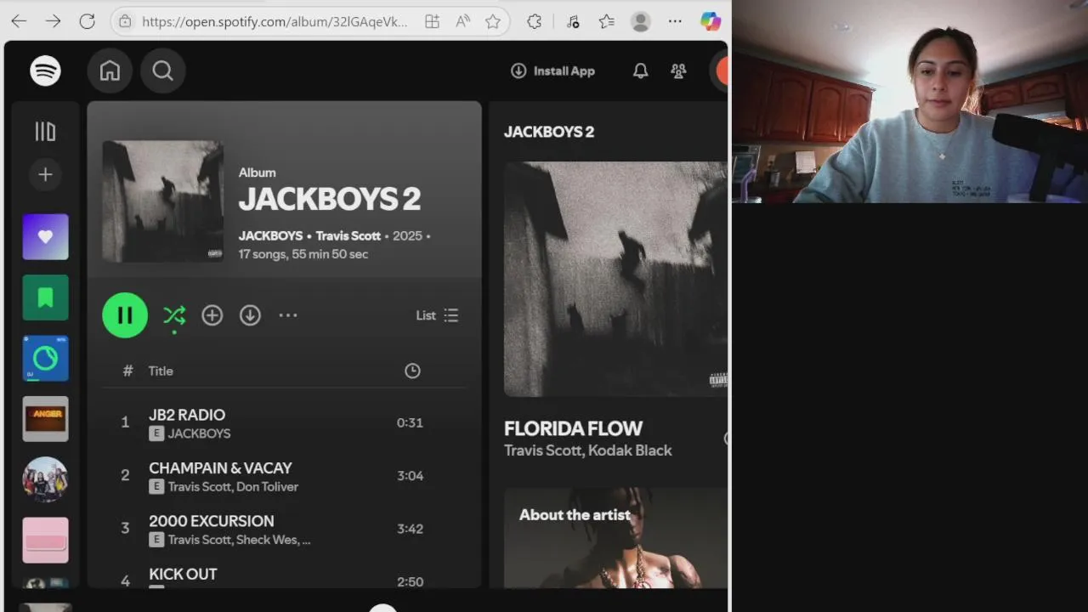
Task: Click the 3:04 duration of CHAMPAIN & VACAY
Action: (410, 476)
